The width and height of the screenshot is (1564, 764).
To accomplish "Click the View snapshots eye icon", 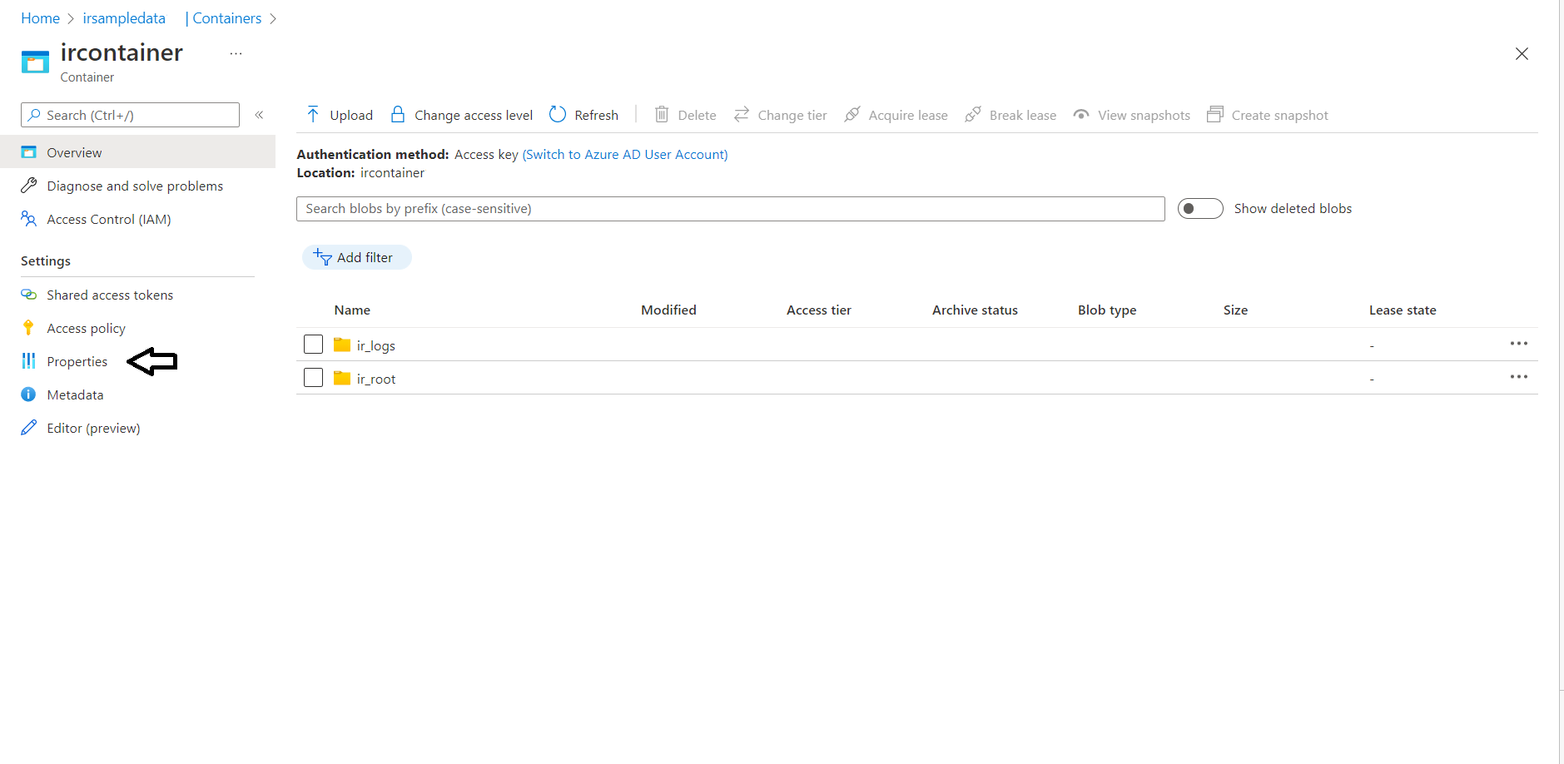I will tap(1081, 114).
